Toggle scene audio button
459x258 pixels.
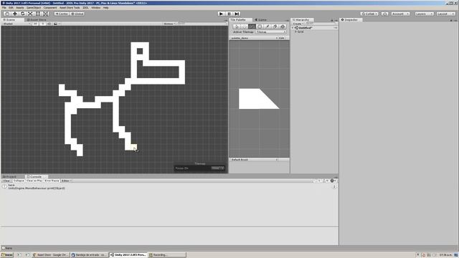49,24
